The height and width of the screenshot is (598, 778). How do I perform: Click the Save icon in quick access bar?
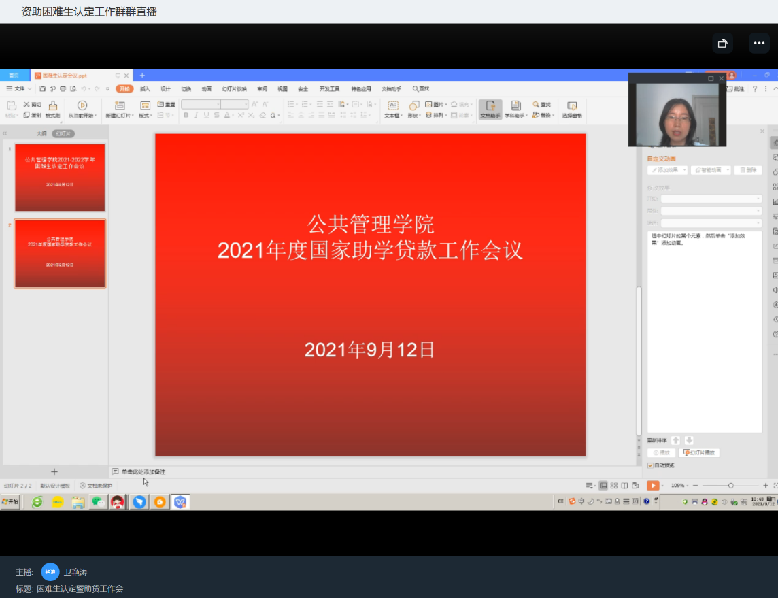(42, 89)
